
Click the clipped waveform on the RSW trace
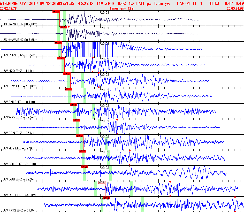pyautogui.click(x=89, y=49)
